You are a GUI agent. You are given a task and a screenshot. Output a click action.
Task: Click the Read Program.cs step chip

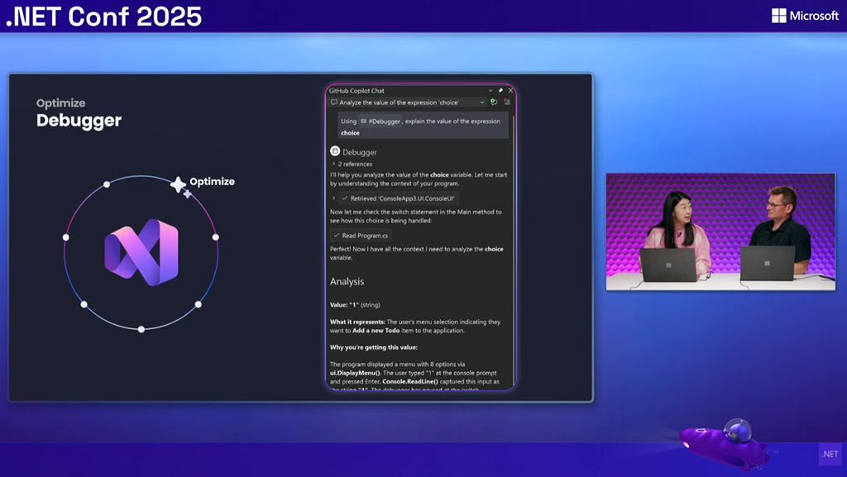coord(360,236)
